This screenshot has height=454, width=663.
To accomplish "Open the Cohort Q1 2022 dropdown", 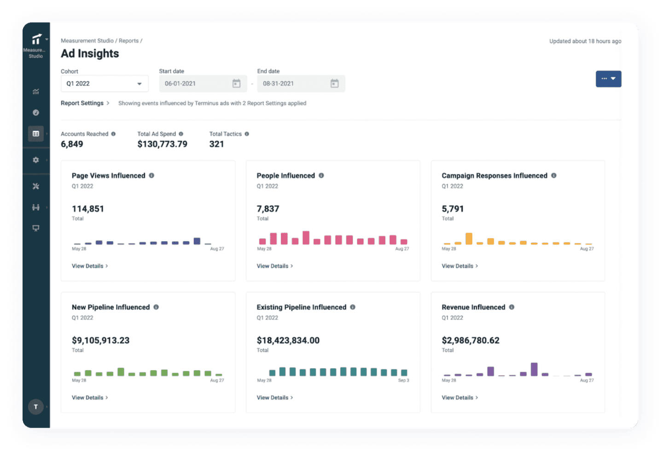I will click(x=105, y=84).
